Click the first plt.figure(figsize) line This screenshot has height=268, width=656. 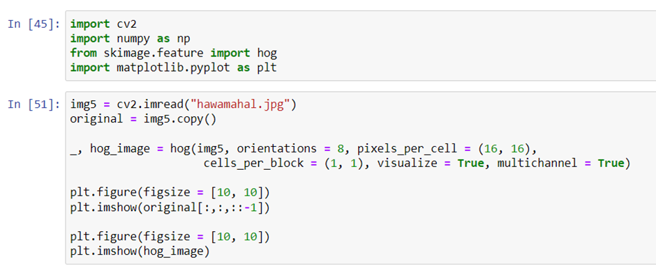click(170, 192)
